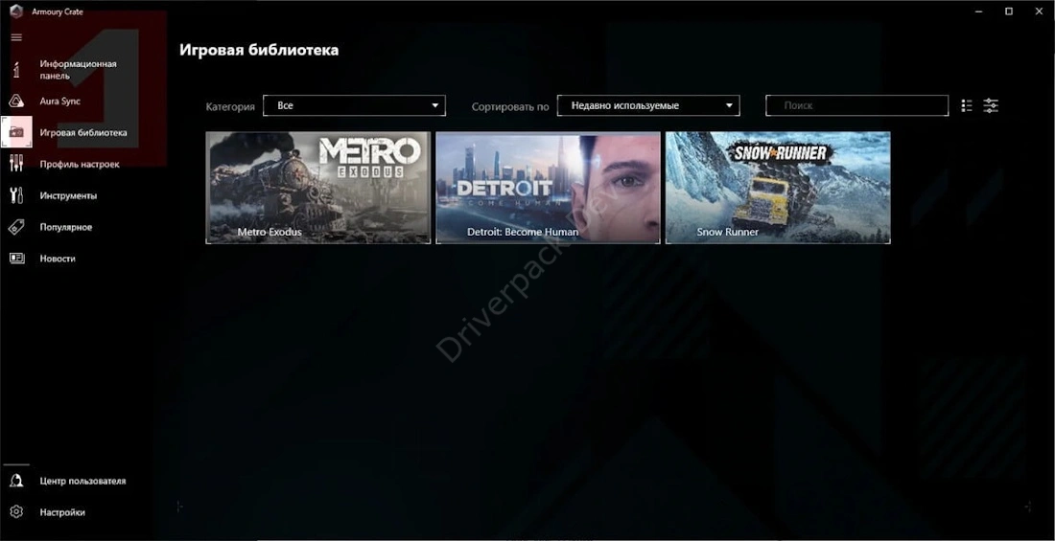Open Инструменты section
Image resolution: width=1055 pixels, height=541 pixels.
[x=68, y=195]
